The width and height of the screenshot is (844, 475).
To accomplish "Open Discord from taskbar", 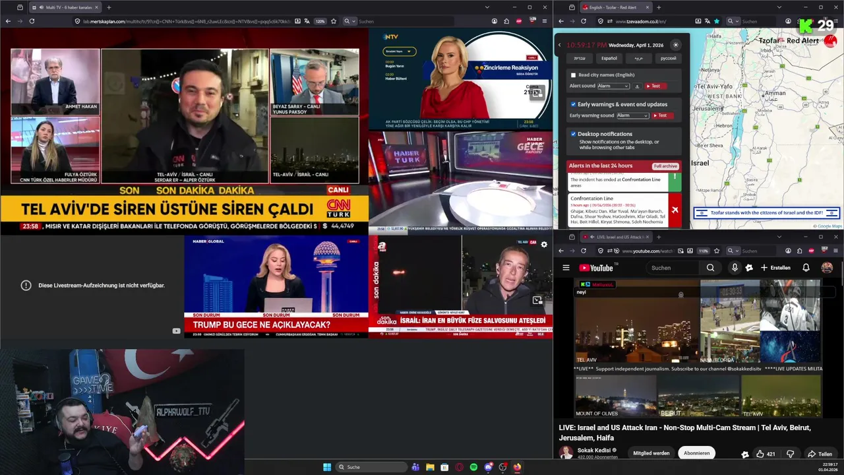I will 488,467.
